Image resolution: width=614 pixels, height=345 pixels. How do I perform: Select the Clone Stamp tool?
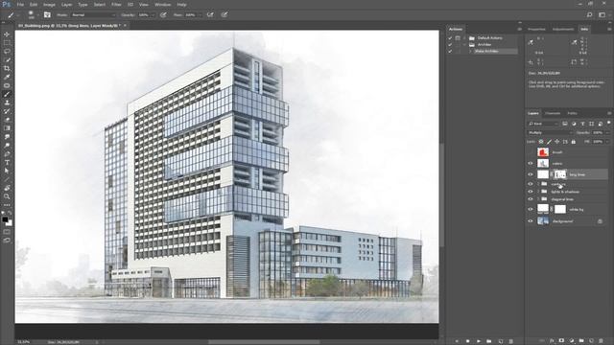[x=7, y=103]
